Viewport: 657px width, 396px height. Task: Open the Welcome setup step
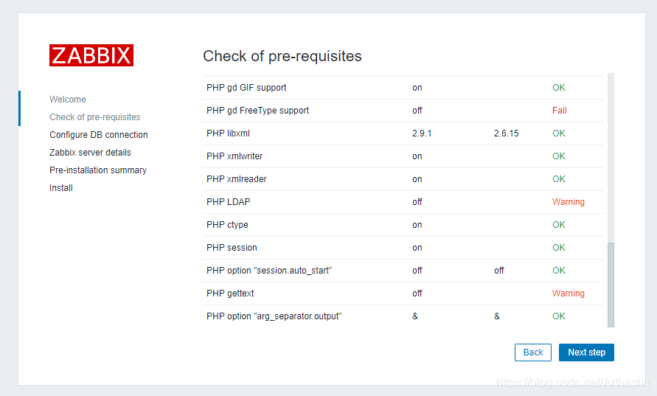67,100
